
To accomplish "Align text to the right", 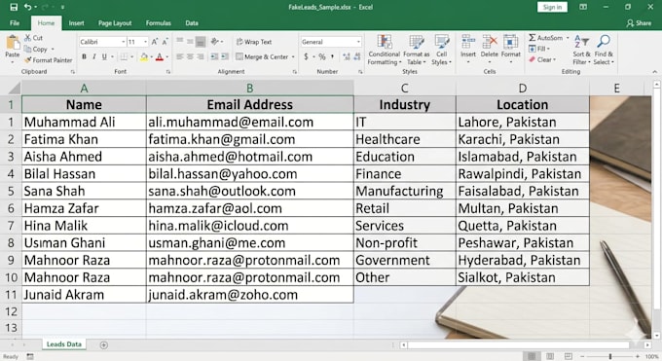I will pyautogui.click(x=201, y=56).
